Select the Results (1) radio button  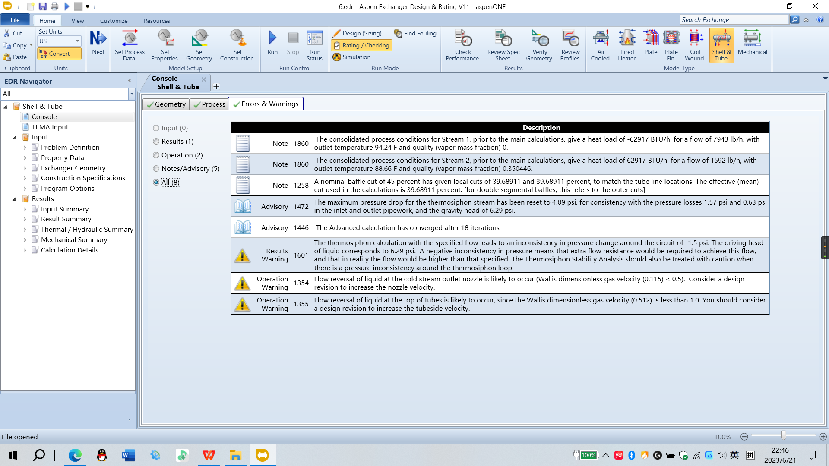(x=156, y=142)
